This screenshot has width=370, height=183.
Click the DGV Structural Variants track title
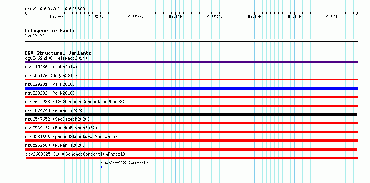click(58, 53)
